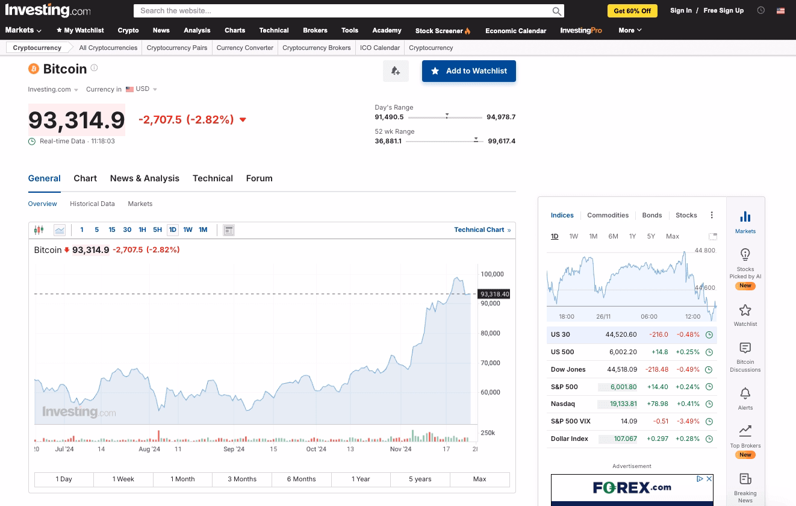The width and height of the screenshot is (796, 506).
Task: Open the Historical Data sub-tab
Action: coord(92,204)
